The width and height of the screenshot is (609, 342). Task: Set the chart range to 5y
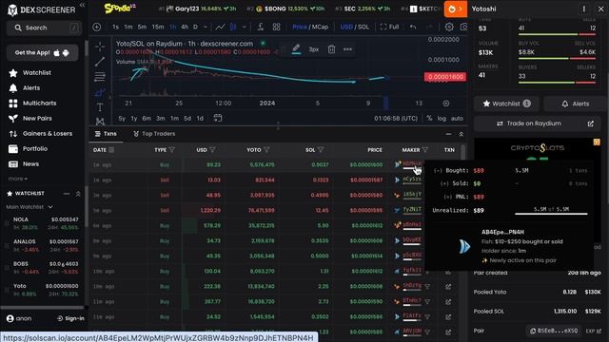click(x=122, y=118)
